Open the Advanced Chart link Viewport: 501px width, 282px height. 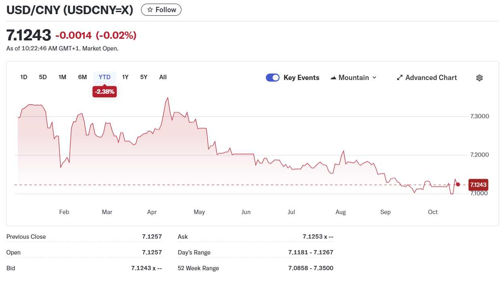[431, 78]
